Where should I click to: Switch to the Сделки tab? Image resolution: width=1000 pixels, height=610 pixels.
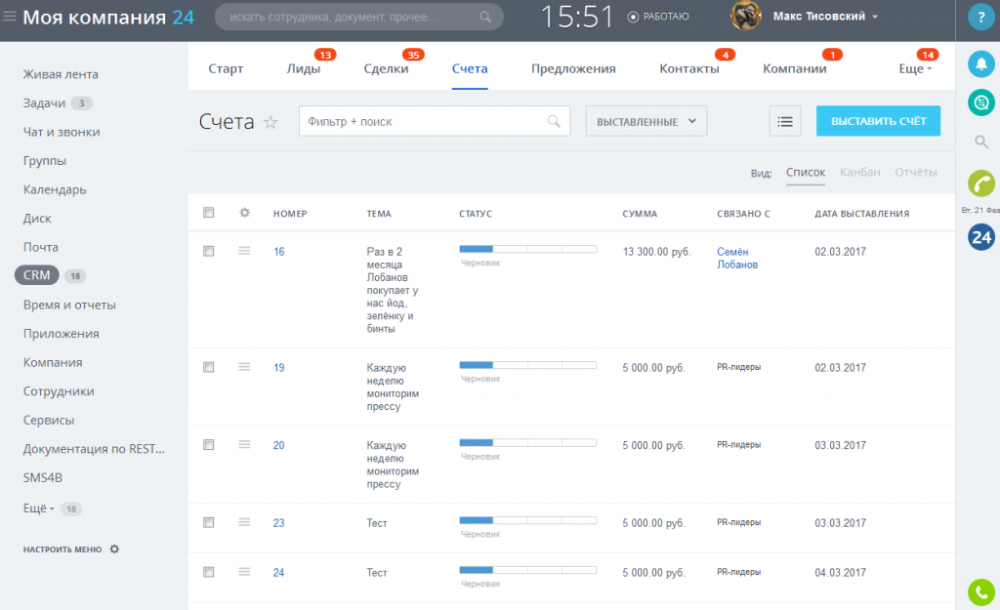[386, 69]
